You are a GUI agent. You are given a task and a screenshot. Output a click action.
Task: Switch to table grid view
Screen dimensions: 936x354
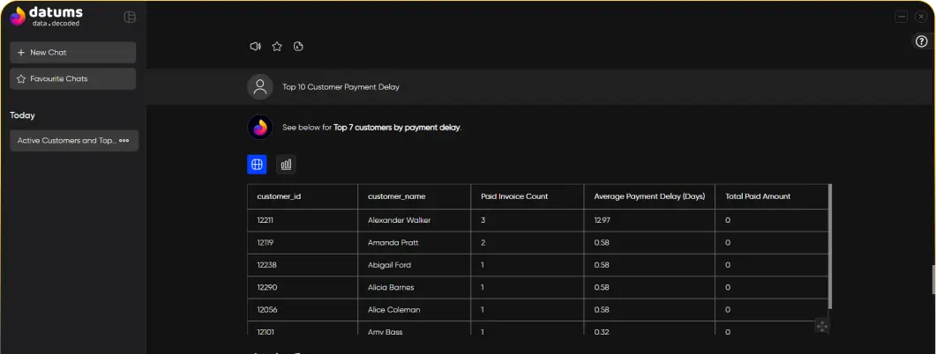pyautogui.click(x=258, y=165)
